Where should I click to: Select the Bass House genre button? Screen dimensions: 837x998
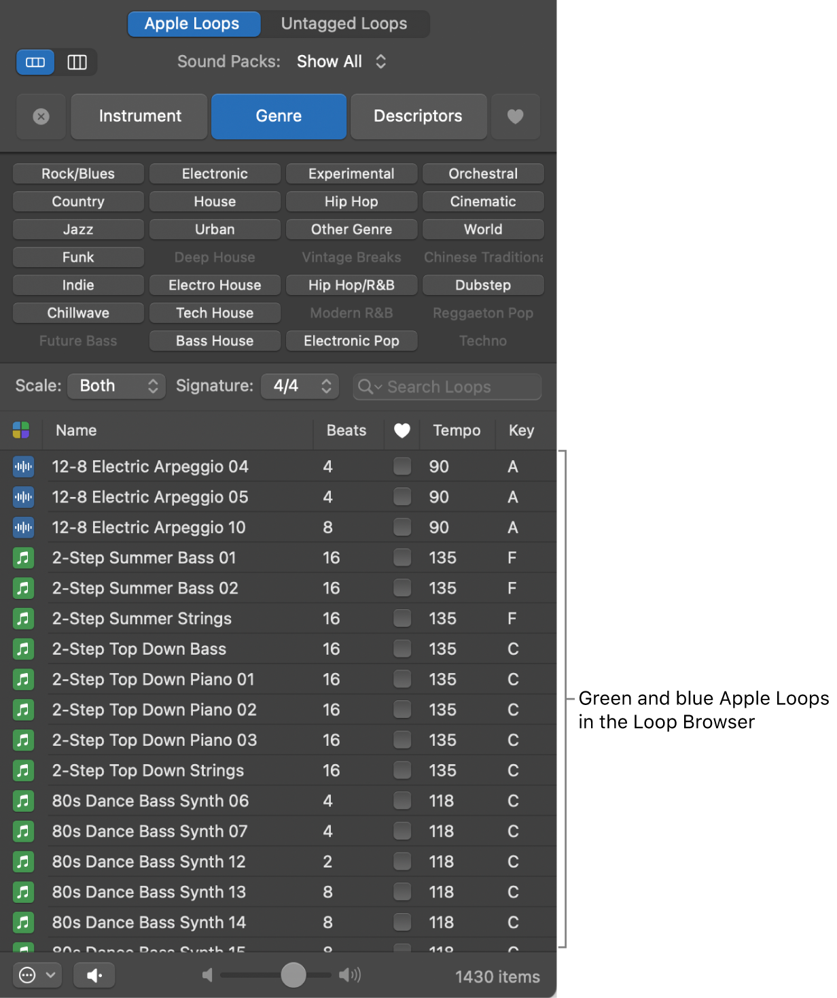215,341
